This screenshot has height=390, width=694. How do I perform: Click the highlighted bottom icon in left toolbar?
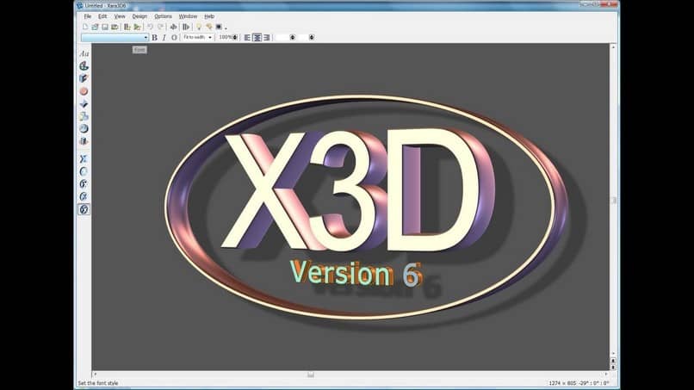point(84,209)
